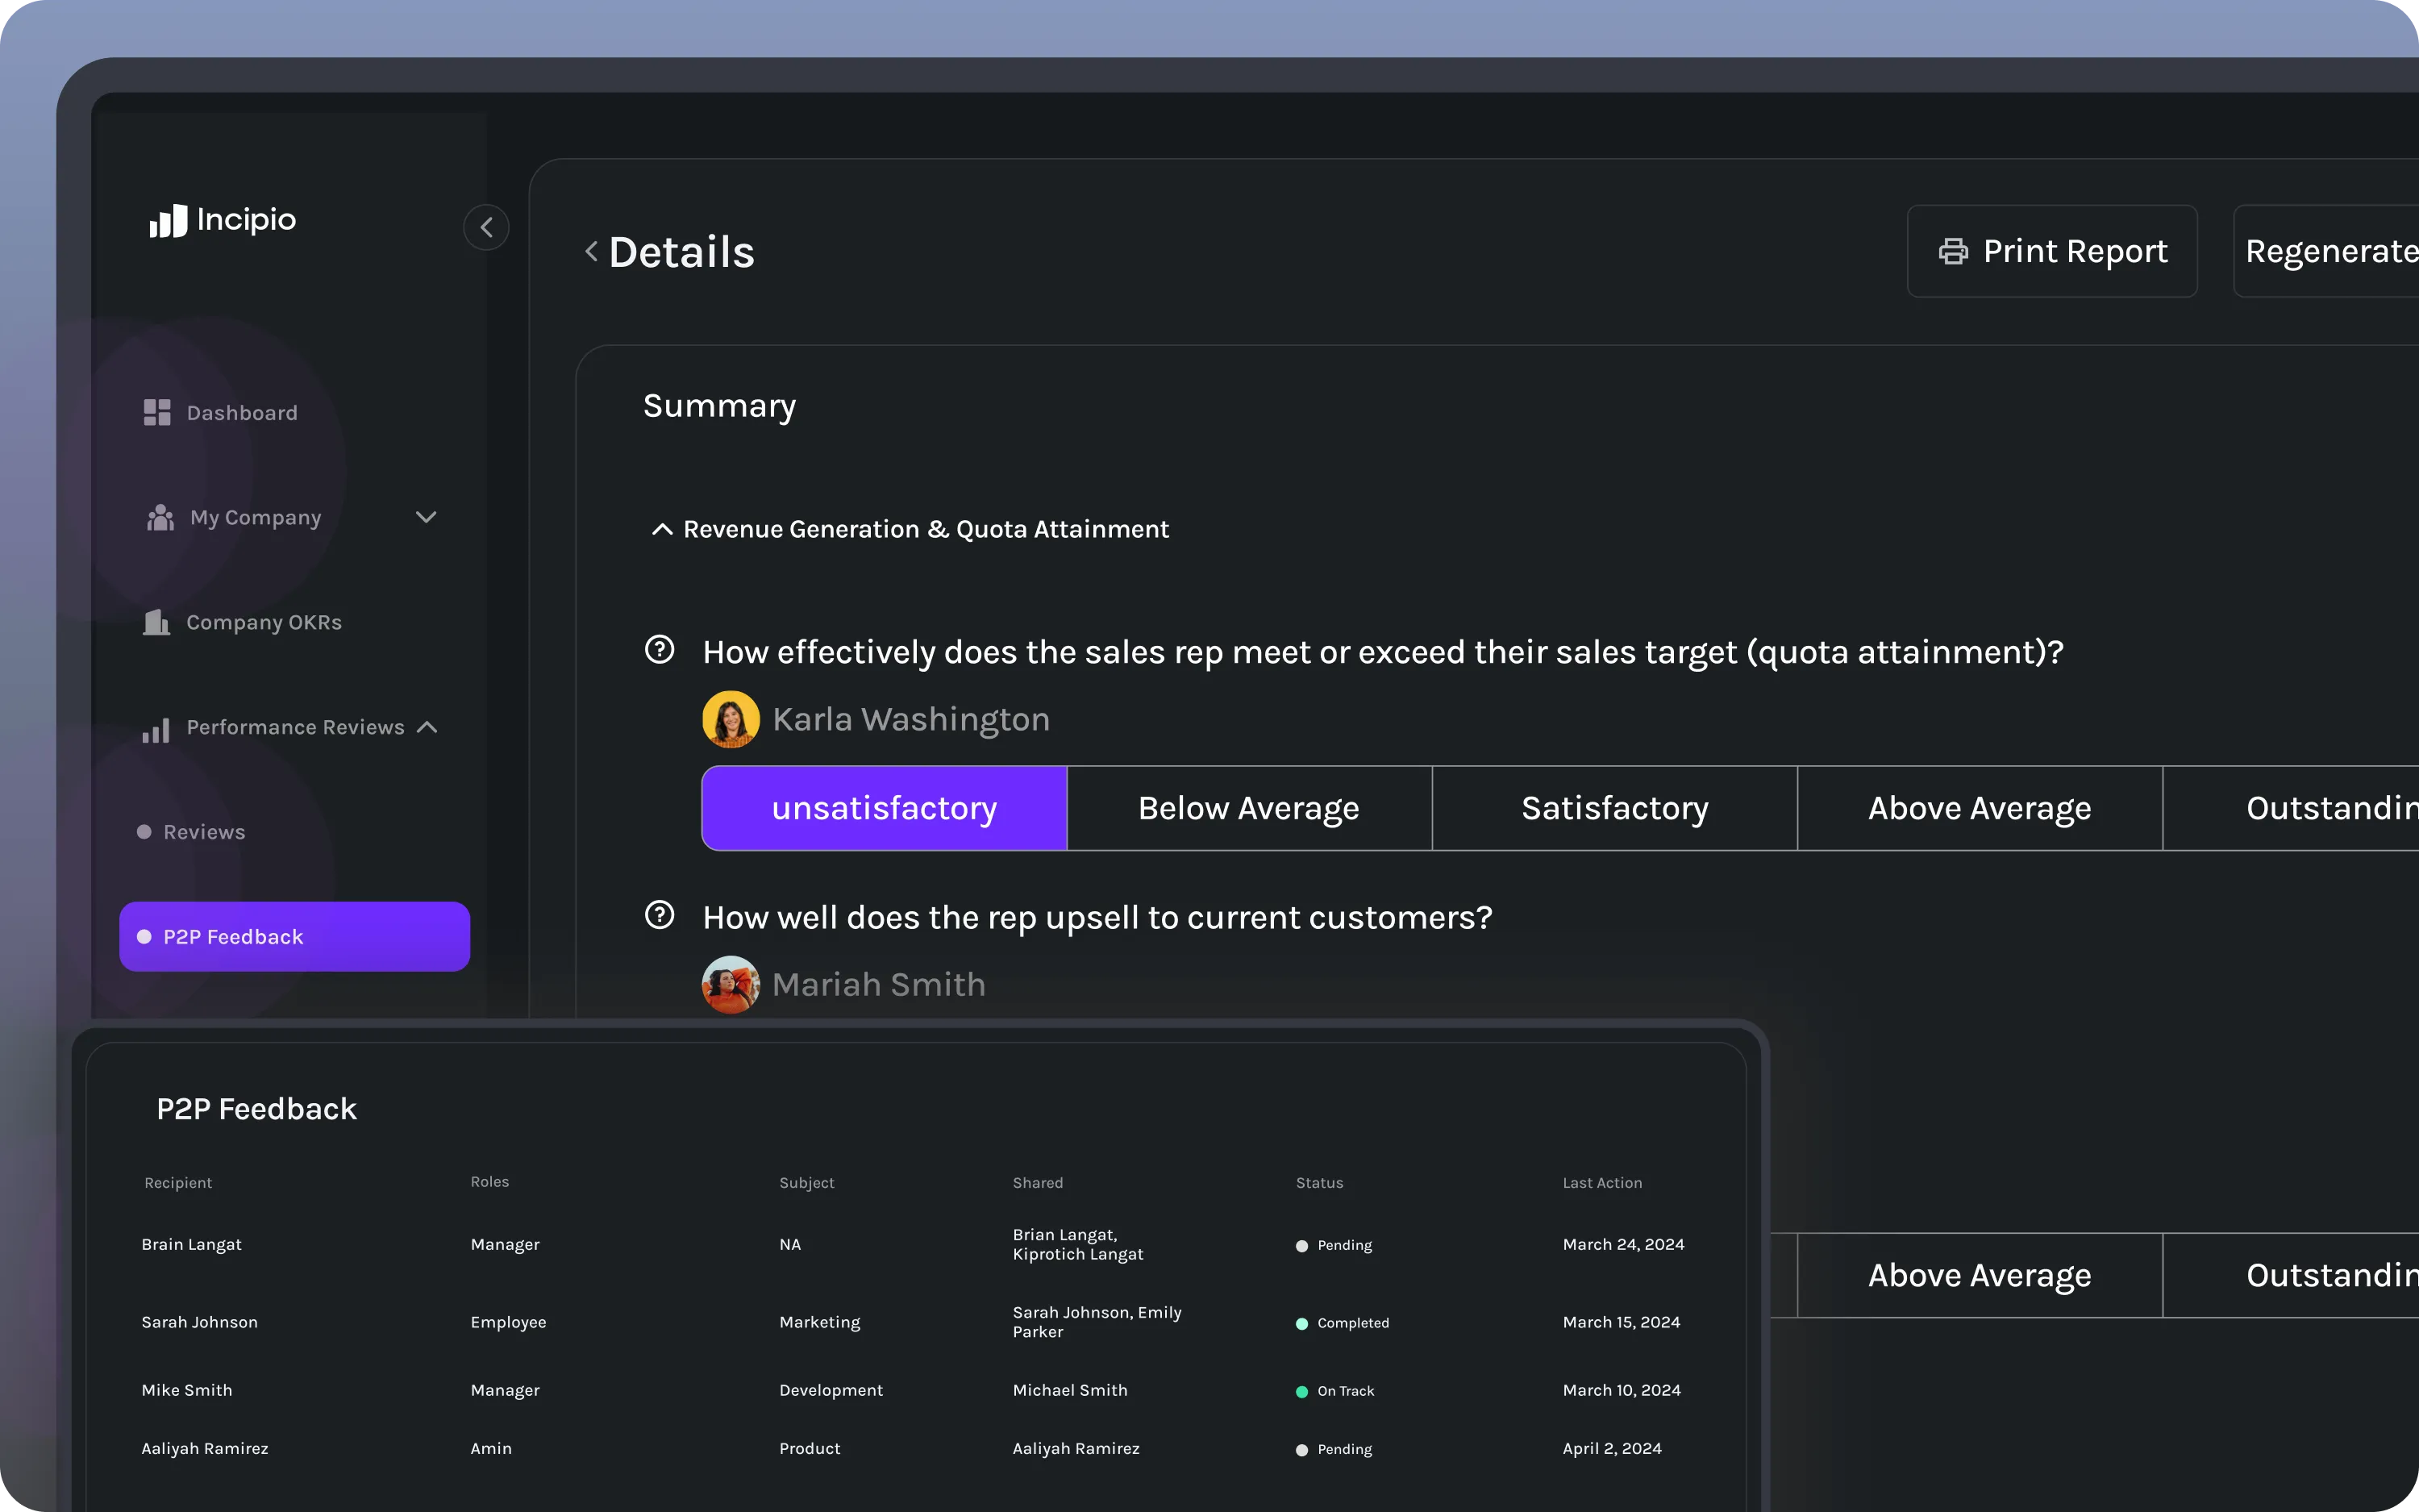Open the Reviews submenu item

click(204, 832)
